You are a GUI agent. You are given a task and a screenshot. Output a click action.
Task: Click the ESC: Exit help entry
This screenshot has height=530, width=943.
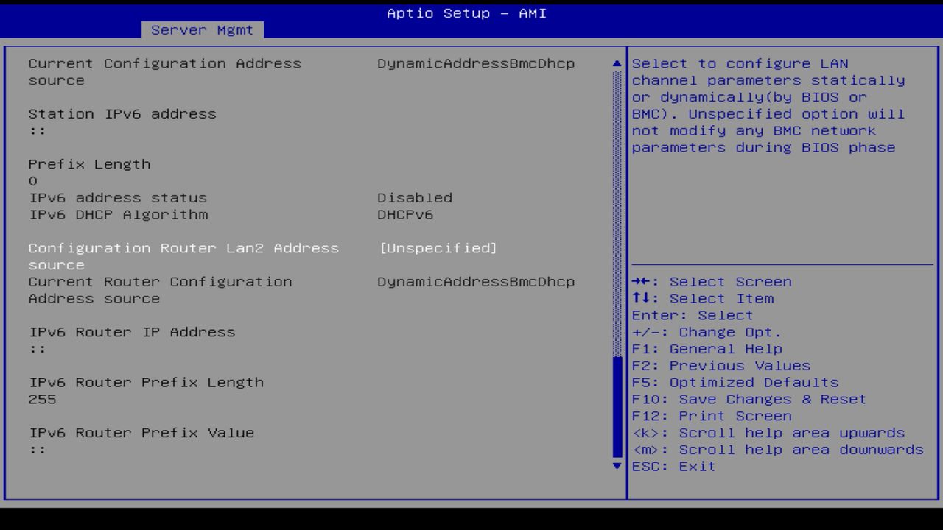click(673, 465)
